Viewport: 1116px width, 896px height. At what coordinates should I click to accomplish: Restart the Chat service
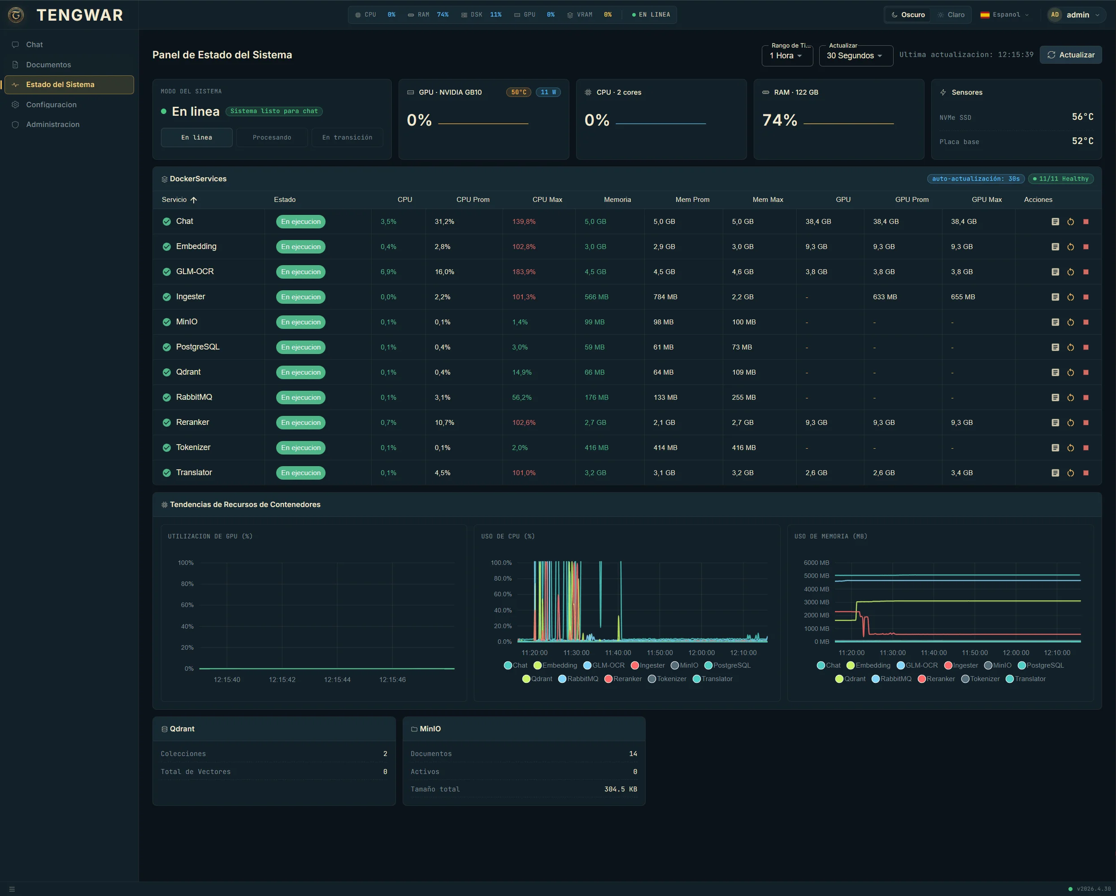(x=1070, y=222)
